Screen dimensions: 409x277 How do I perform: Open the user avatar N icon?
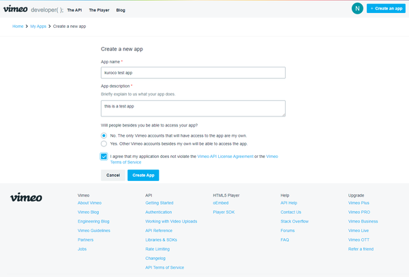coord(357,9)
